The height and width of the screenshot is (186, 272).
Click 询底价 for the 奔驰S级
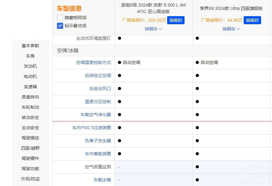[176, 20]
